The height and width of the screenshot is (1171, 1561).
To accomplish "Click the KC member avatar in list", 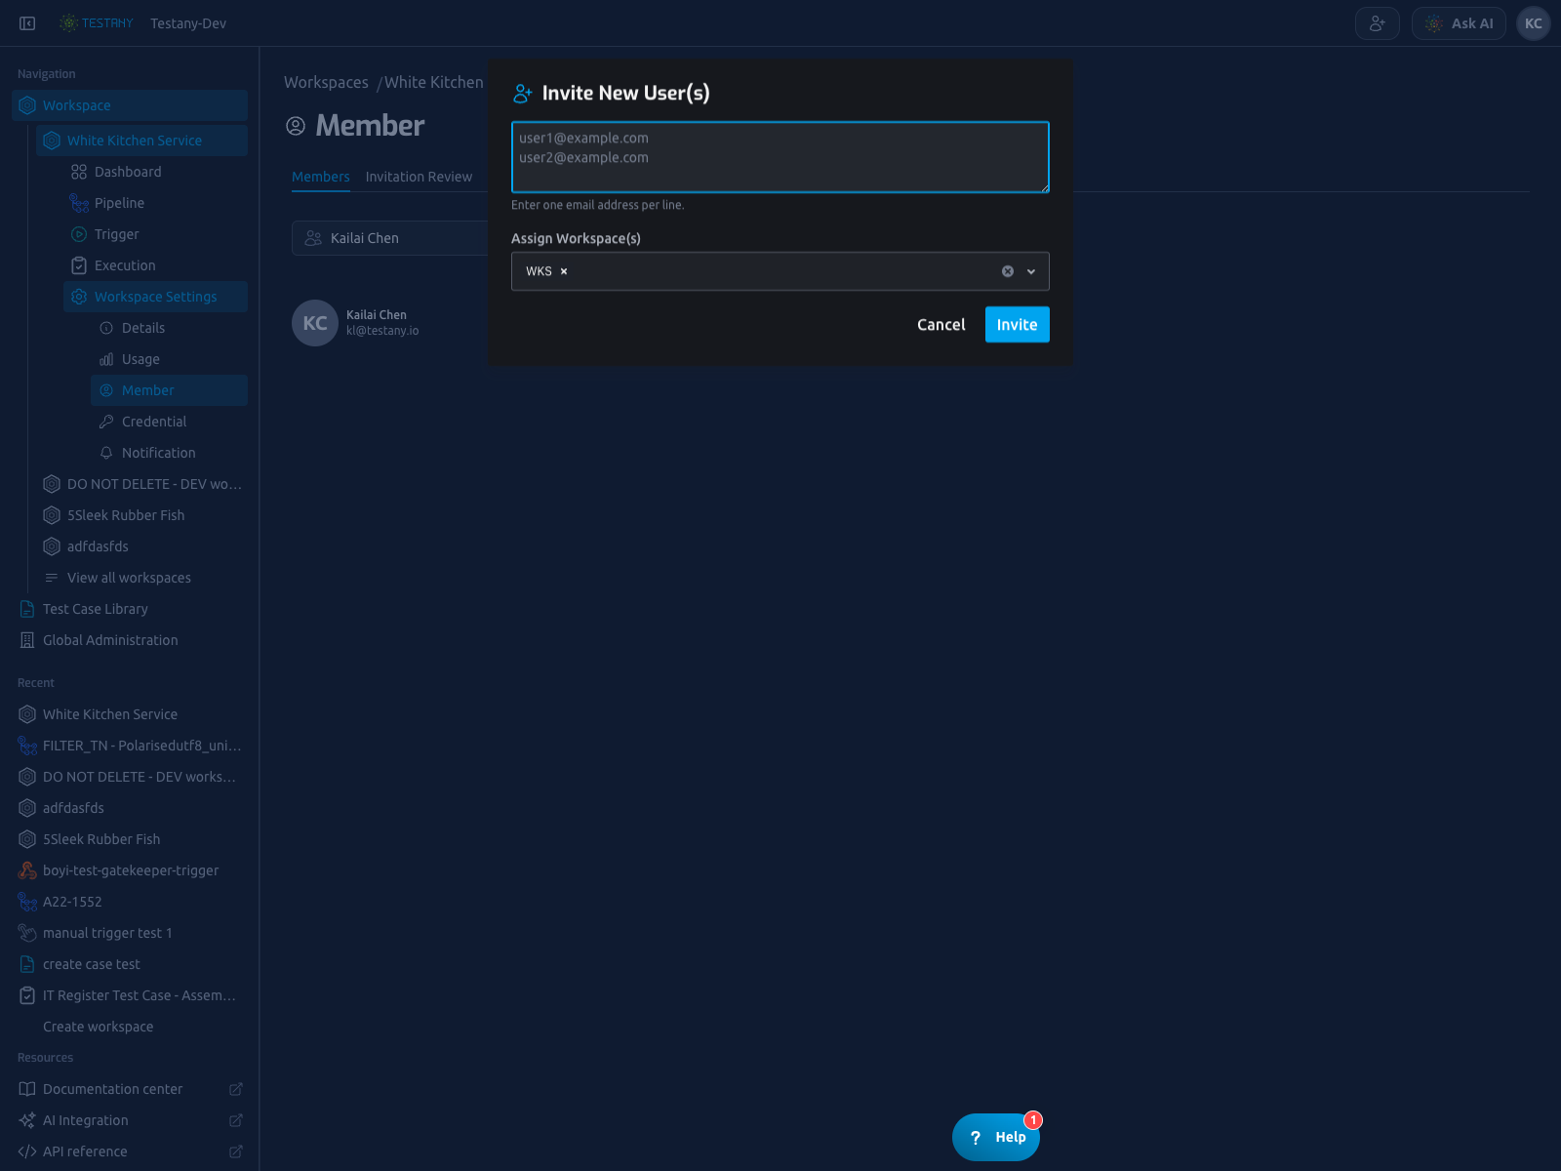I will pos(315,323).
